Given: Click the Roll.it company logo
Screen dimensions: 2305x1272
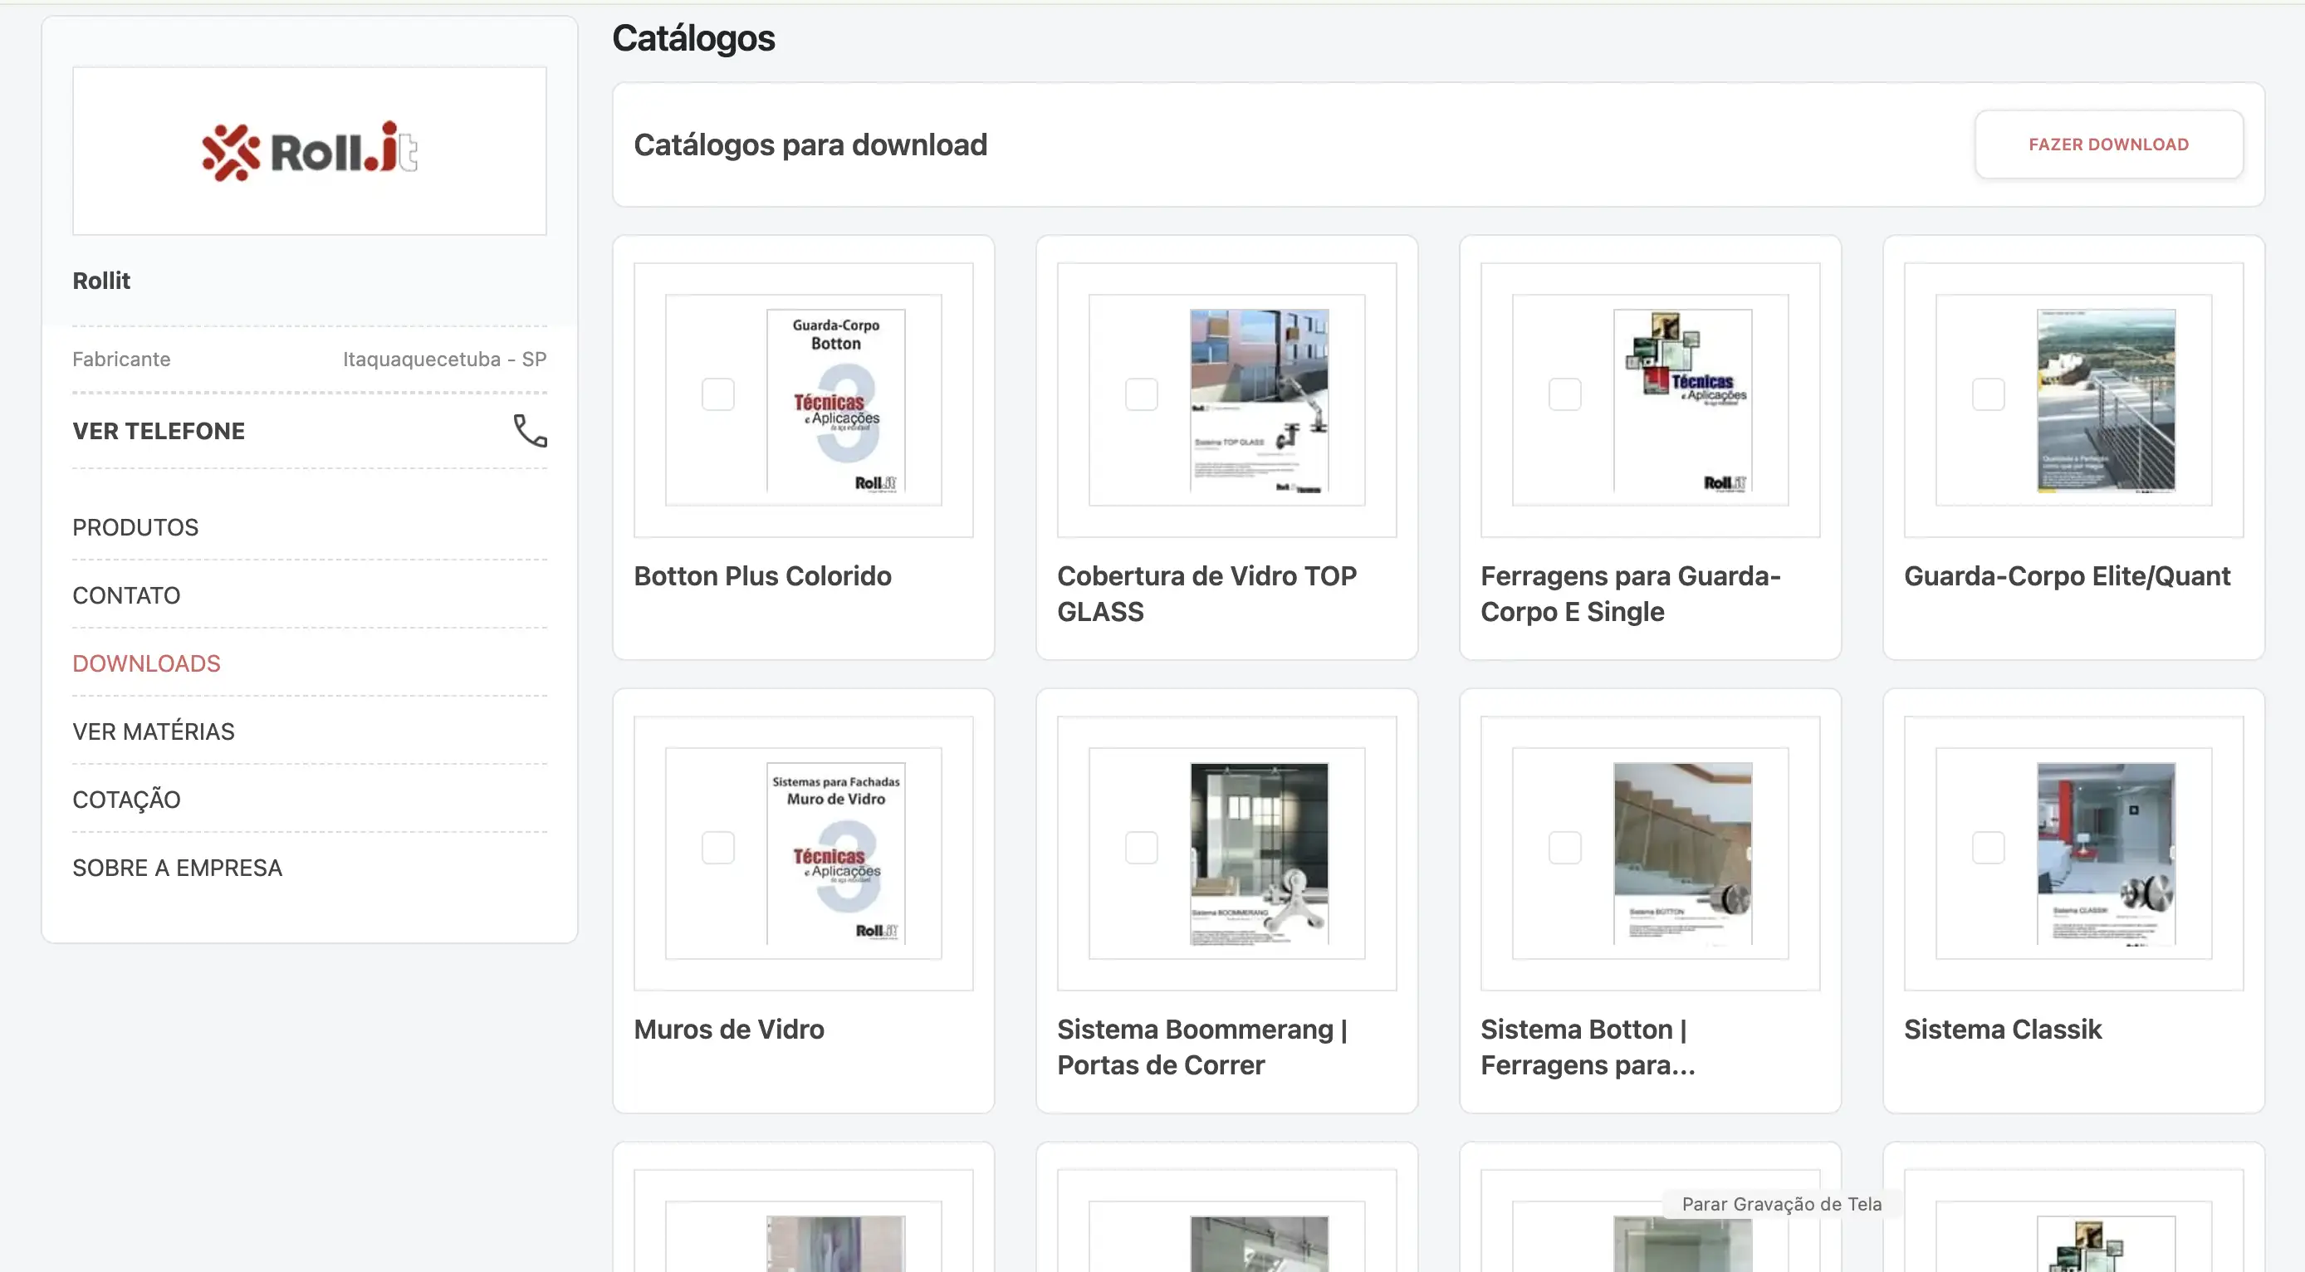Looking at the screenshot, I should pos(310,151).
